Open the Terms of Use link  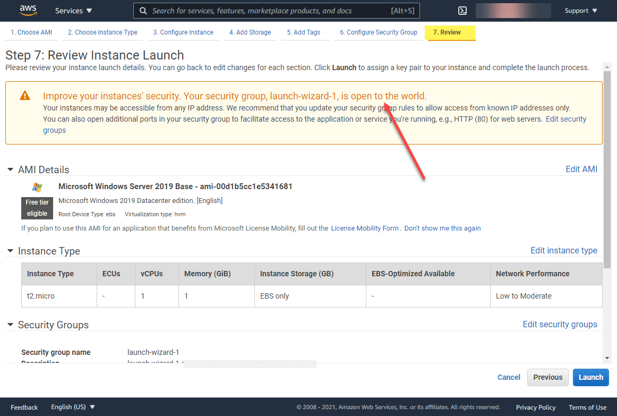click(x=587, y=407)
